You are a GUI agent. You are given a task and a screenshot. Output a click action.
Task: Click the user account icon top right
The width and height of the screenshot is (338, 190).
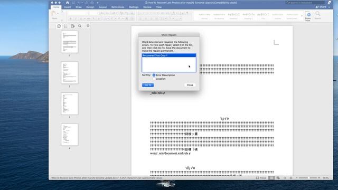pos(329,3)
